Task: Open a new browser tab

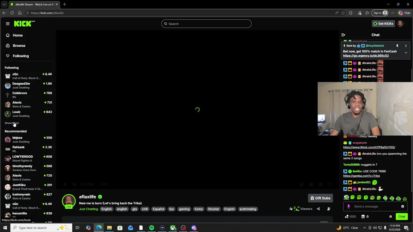Action: tap(64, 4)
